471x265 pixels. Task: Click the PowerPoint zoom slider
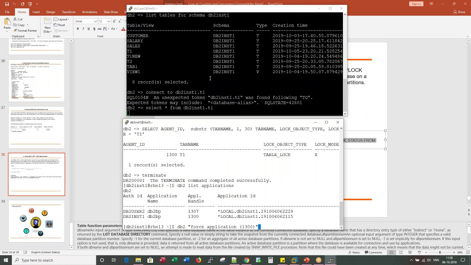pyautogui.click(x=440, y=252)
